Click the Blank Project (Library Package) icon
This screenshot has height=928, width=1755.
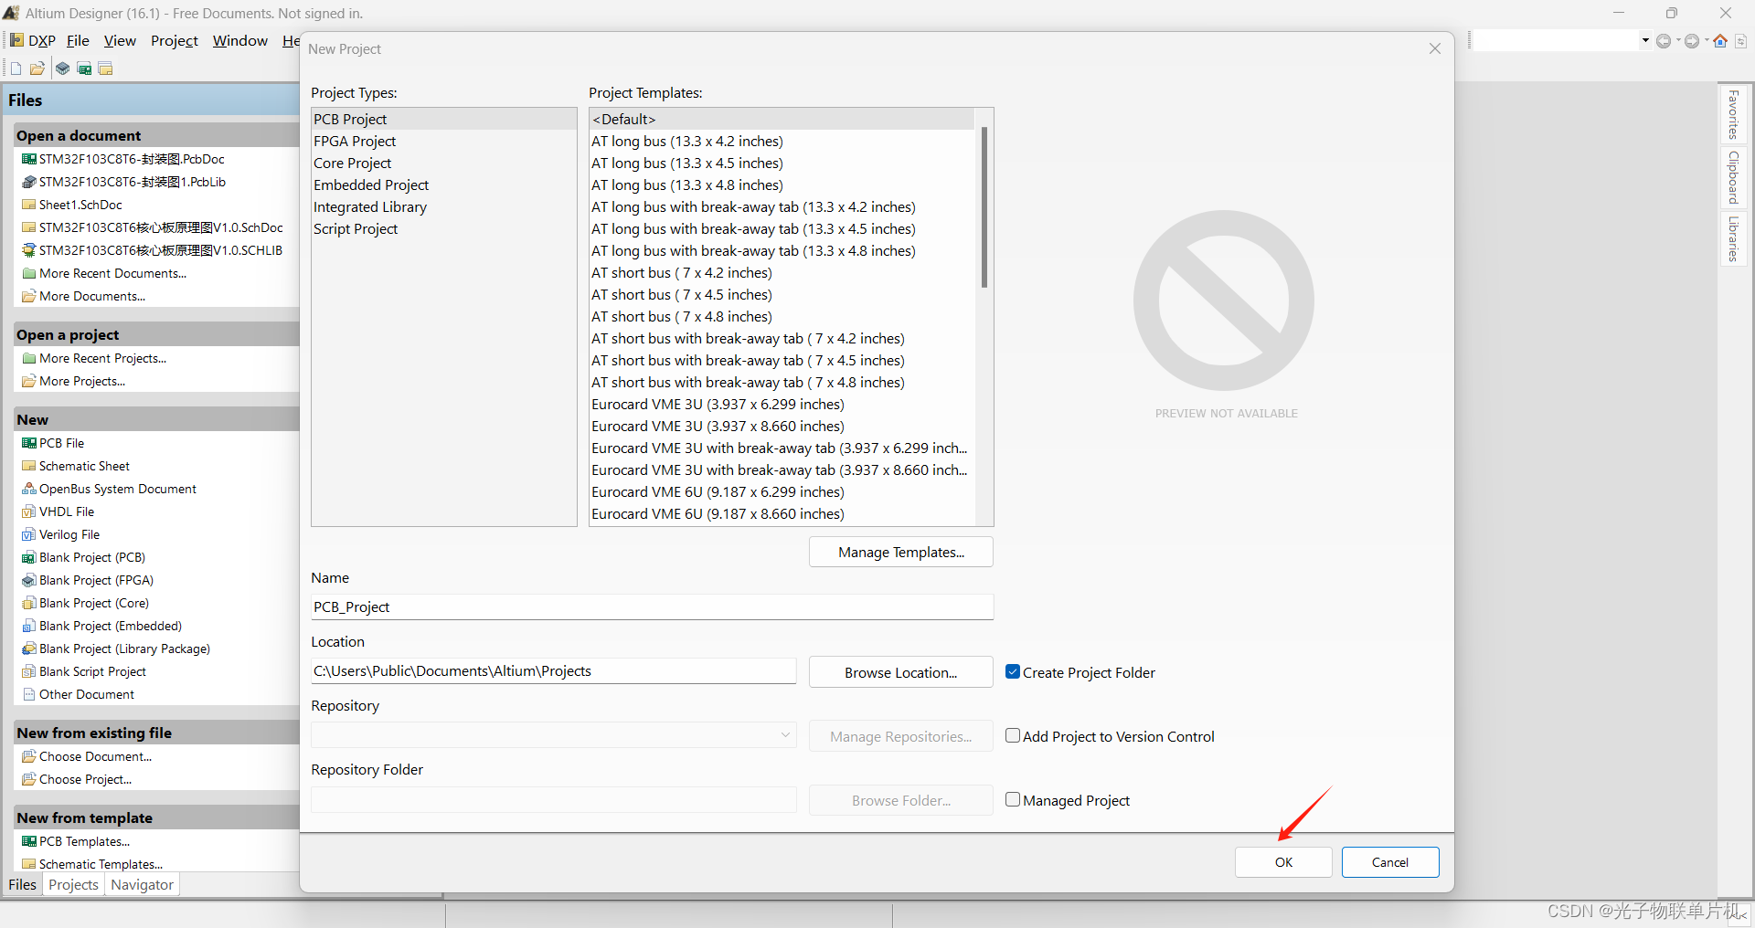(29, 649)
